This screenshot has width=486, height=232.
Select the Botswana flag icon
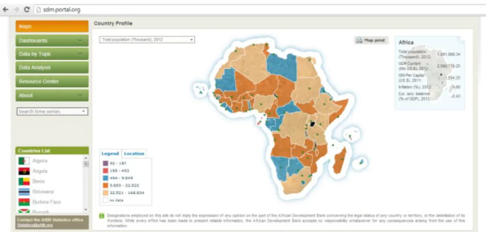click(24, 192)
